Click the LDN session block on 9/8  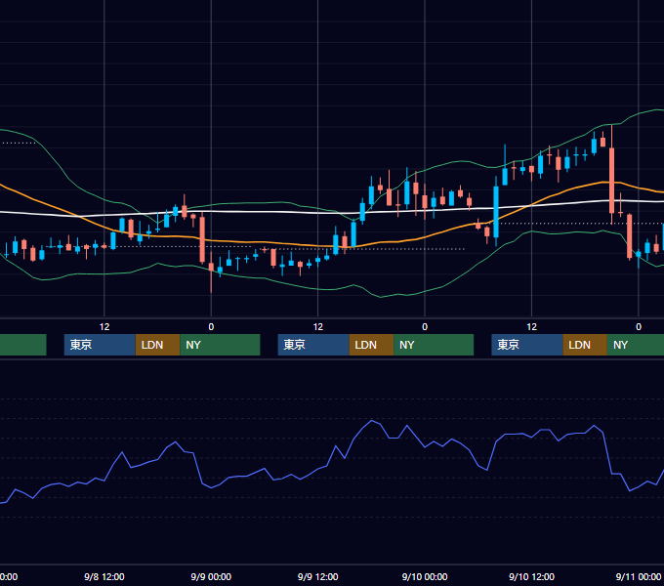tap(157, 345)
